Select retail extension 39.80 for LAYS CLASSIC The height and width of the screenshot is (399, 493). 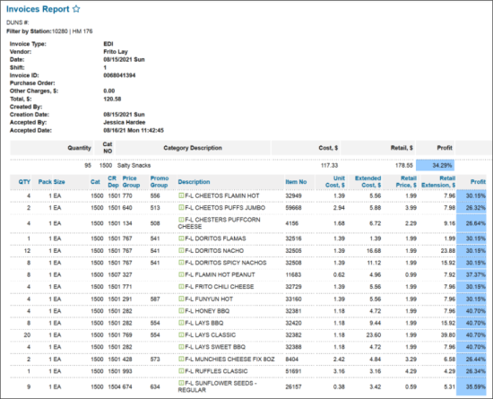(x=448, y=334)
